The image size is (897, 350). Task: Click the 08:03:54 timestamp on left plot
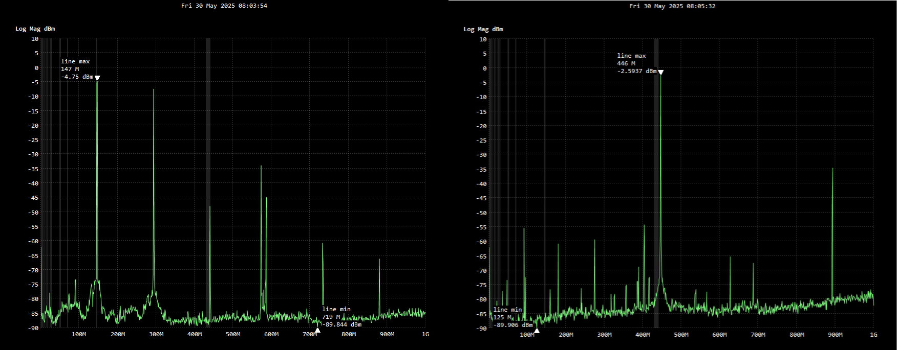[224, 6]
